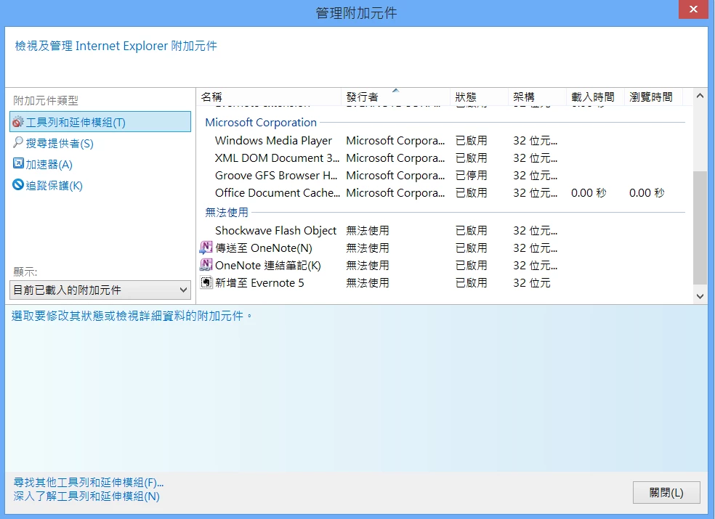
Task: Sort by 發行者 column header
Action: click(x=395, y=97)
